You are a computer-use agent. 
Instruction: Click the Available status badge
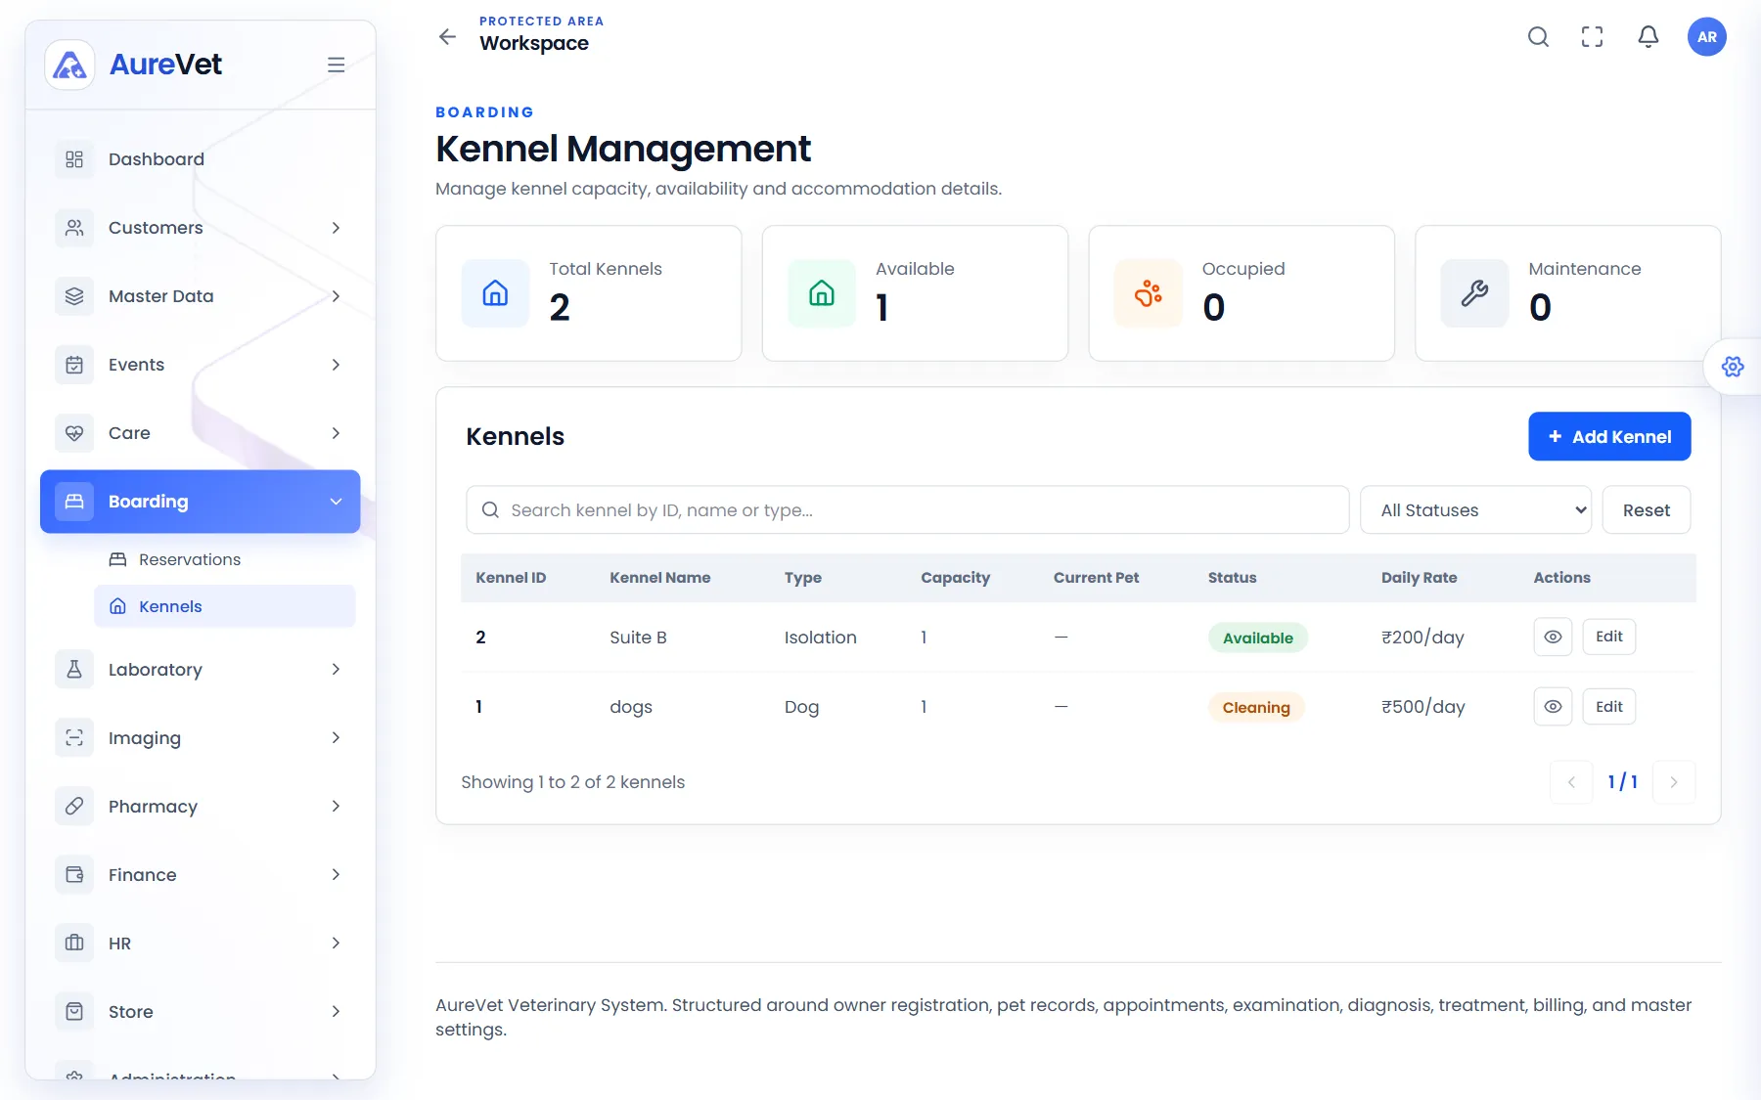tap(1258, 638)
